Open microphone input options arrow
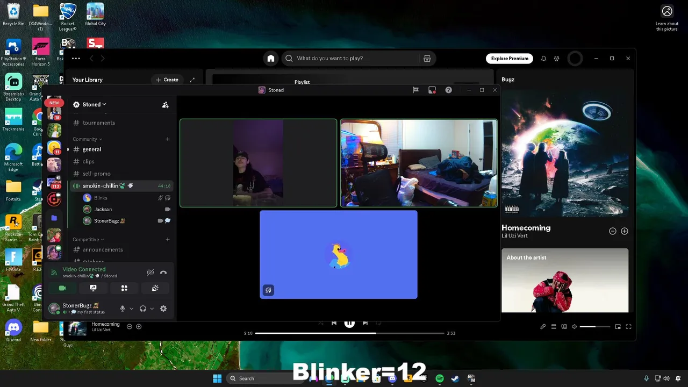Viewport: 688px width, 387px height. coord(131,309)
